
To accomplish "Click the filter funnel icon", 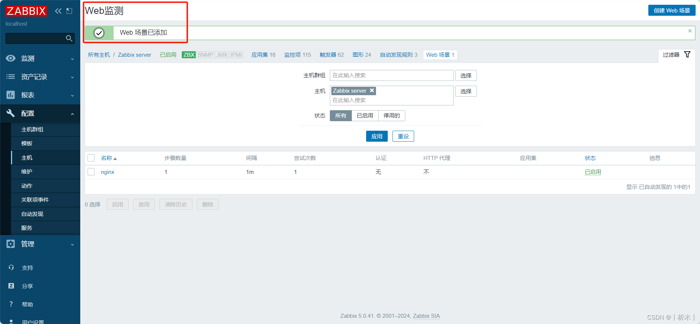I will point(687,55).
